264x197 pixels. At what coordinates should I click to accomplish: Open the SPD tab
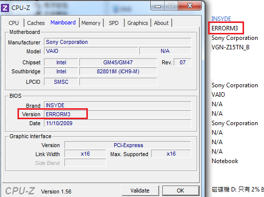[114, 23]
